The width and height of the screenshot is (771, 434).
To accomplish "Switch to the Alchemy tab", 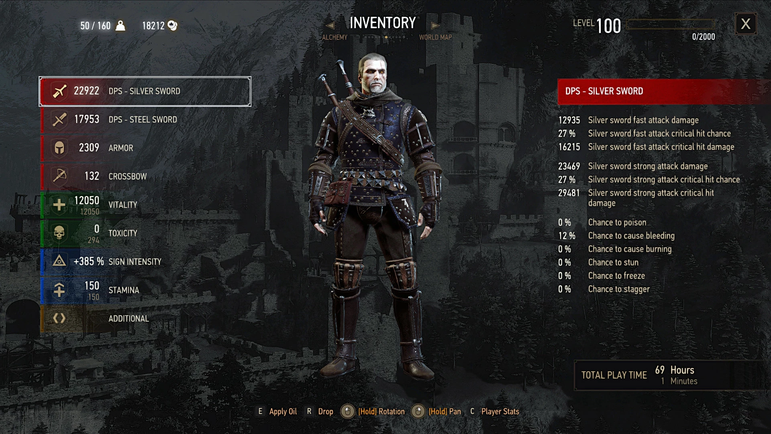I will tap(335, 37).
